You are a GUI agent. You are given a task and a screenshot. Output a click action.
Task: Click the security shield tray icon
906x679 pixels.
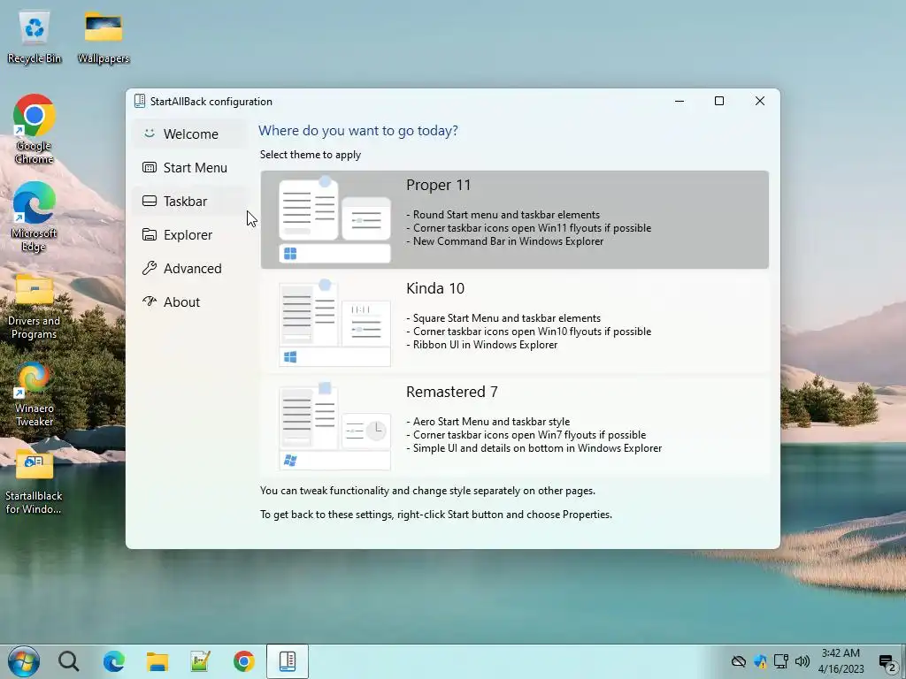click(760, 661)
